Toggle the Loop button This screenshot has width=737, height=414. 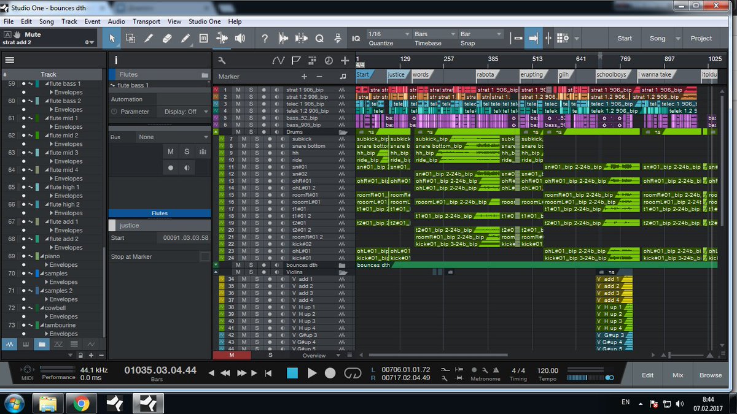pyautogui.click(x=353, y=373)
